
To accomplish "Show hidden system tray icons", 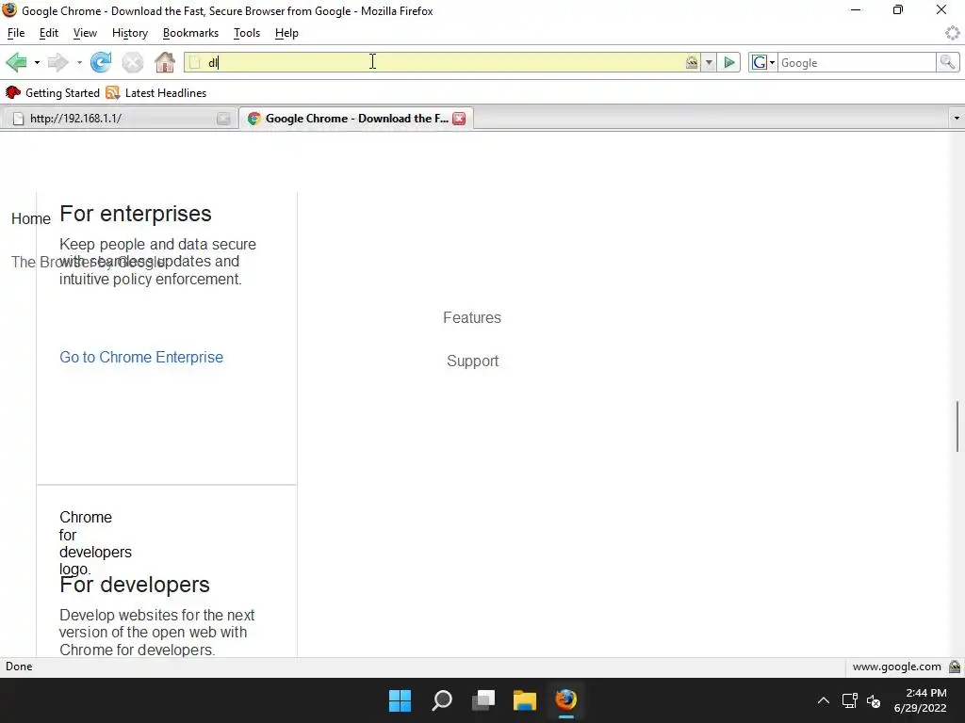I will coord(824,700).
